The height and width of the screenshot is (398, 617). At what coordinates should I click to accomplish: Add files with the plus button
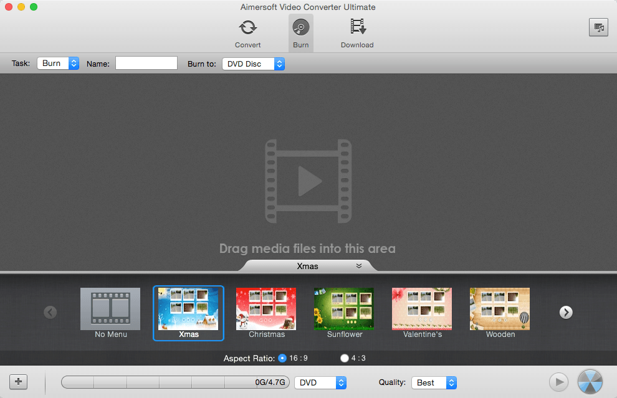click(x=18, y=381)
